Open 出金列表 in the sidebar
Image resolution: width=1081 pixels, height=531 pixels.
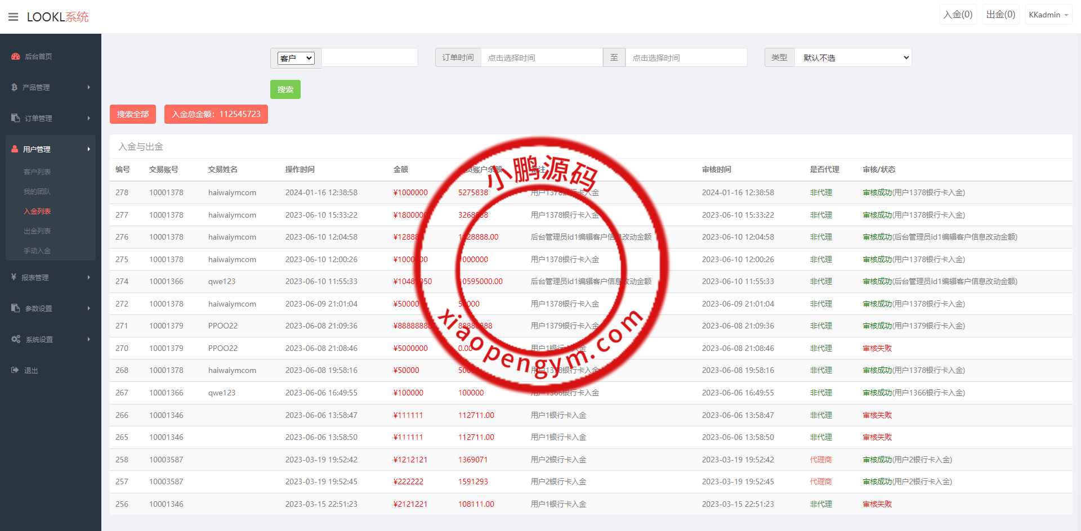tap(37, 231)
